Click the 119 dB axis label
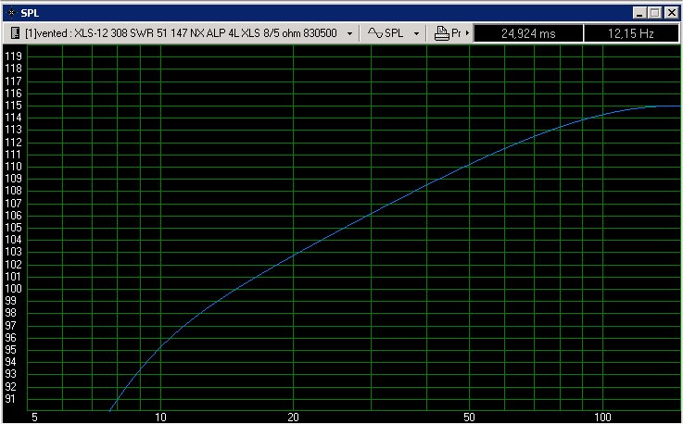Viewport: 683px width, 424px height. [x=13, y=56]
